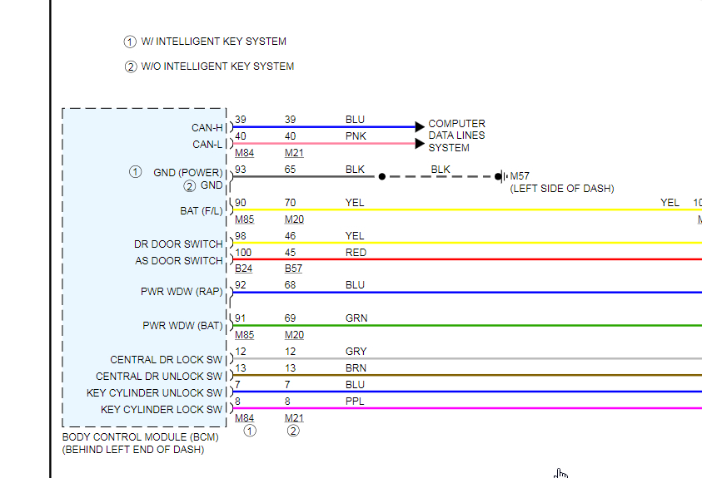The width and height of the screenshot is (702, 478).
Task: Highlight the gray CENTRAL DR LOCK SW wire
Action: 467,359
